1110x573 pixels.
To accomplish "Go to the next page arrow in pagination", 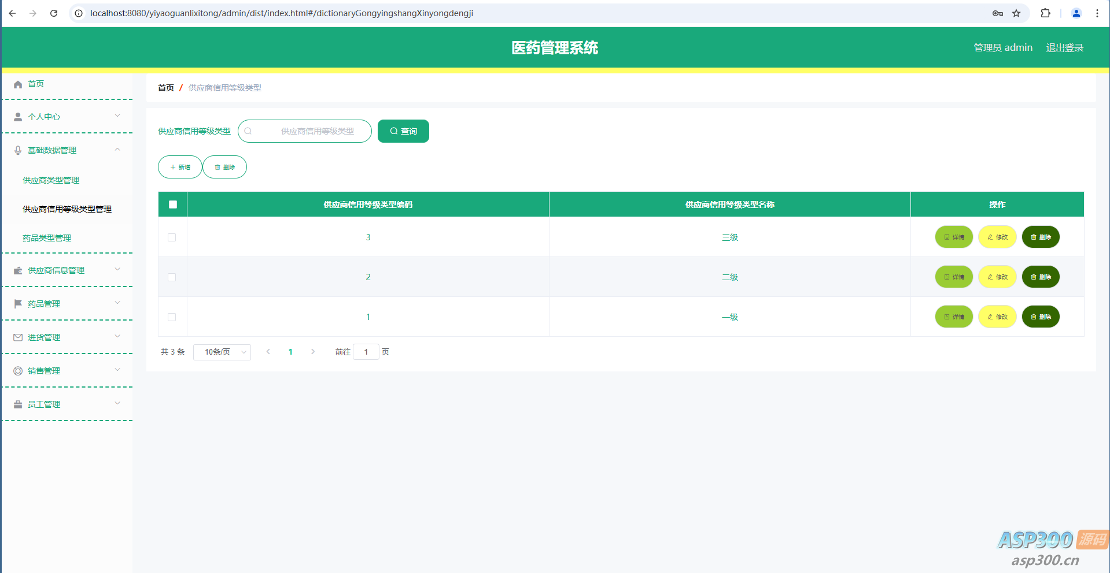I will [x=313, y=352].
